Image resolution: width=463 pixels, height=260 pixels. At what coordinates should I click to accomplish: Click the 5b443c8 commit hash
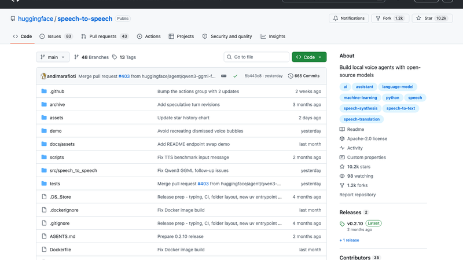coord(253,76)
